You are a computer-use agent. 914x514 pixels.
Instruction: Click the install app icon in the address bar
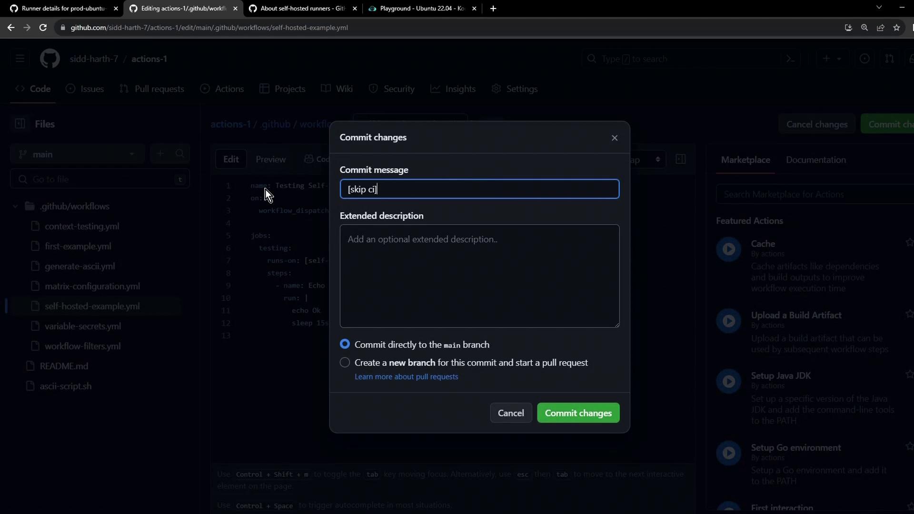[x=848, y=28]
